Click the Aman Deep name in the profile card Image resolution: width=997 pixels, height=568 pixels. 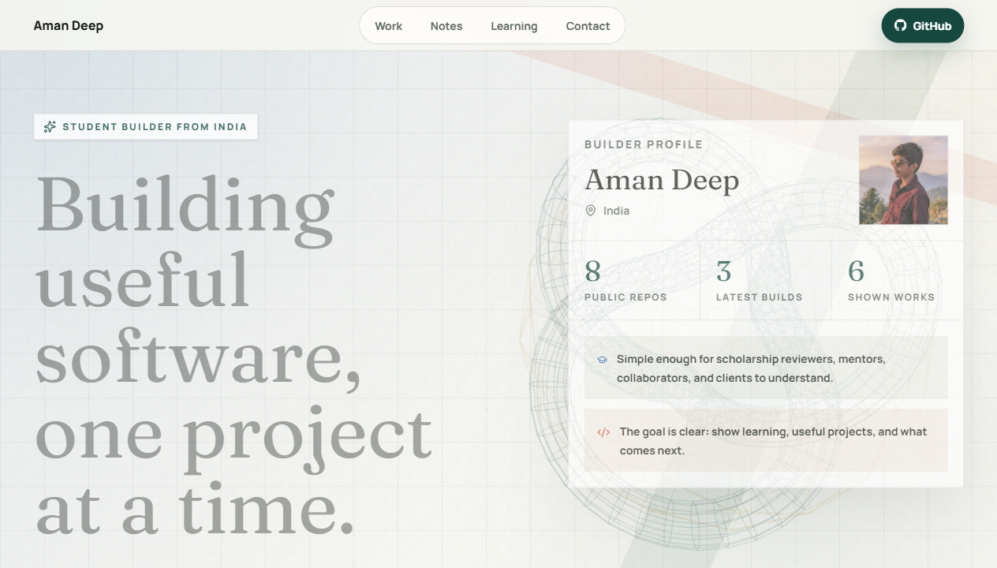pyautogui.click(x=662, y=180)
